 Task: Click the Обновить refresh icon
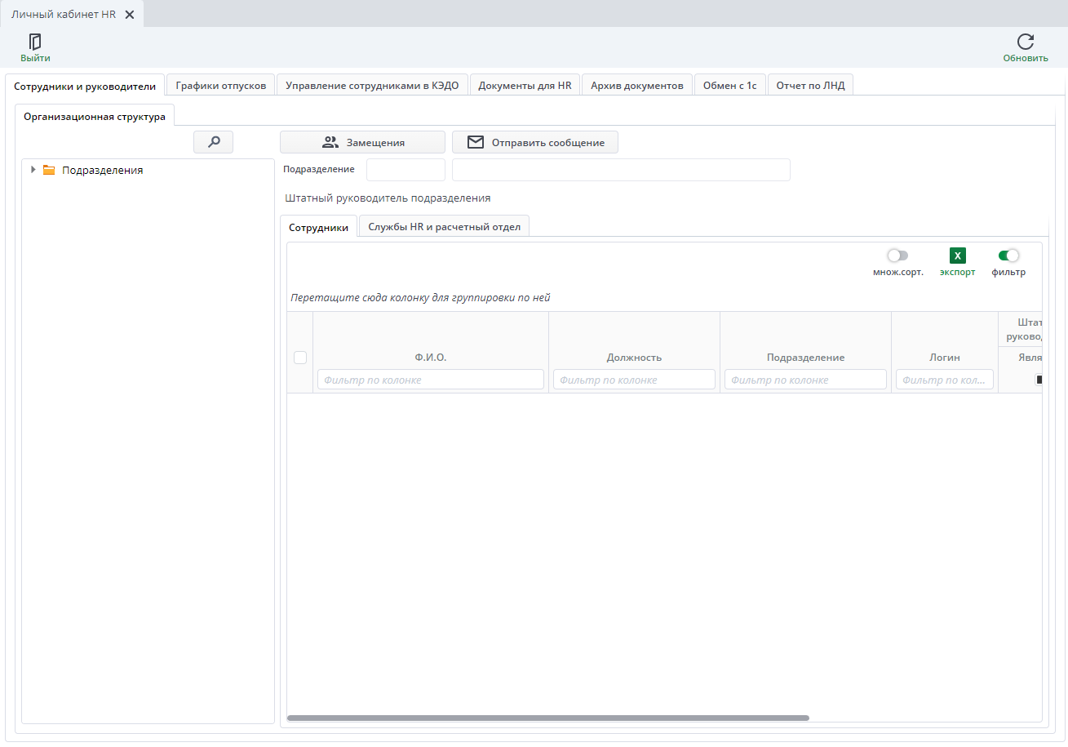[x=1026, y=42]
